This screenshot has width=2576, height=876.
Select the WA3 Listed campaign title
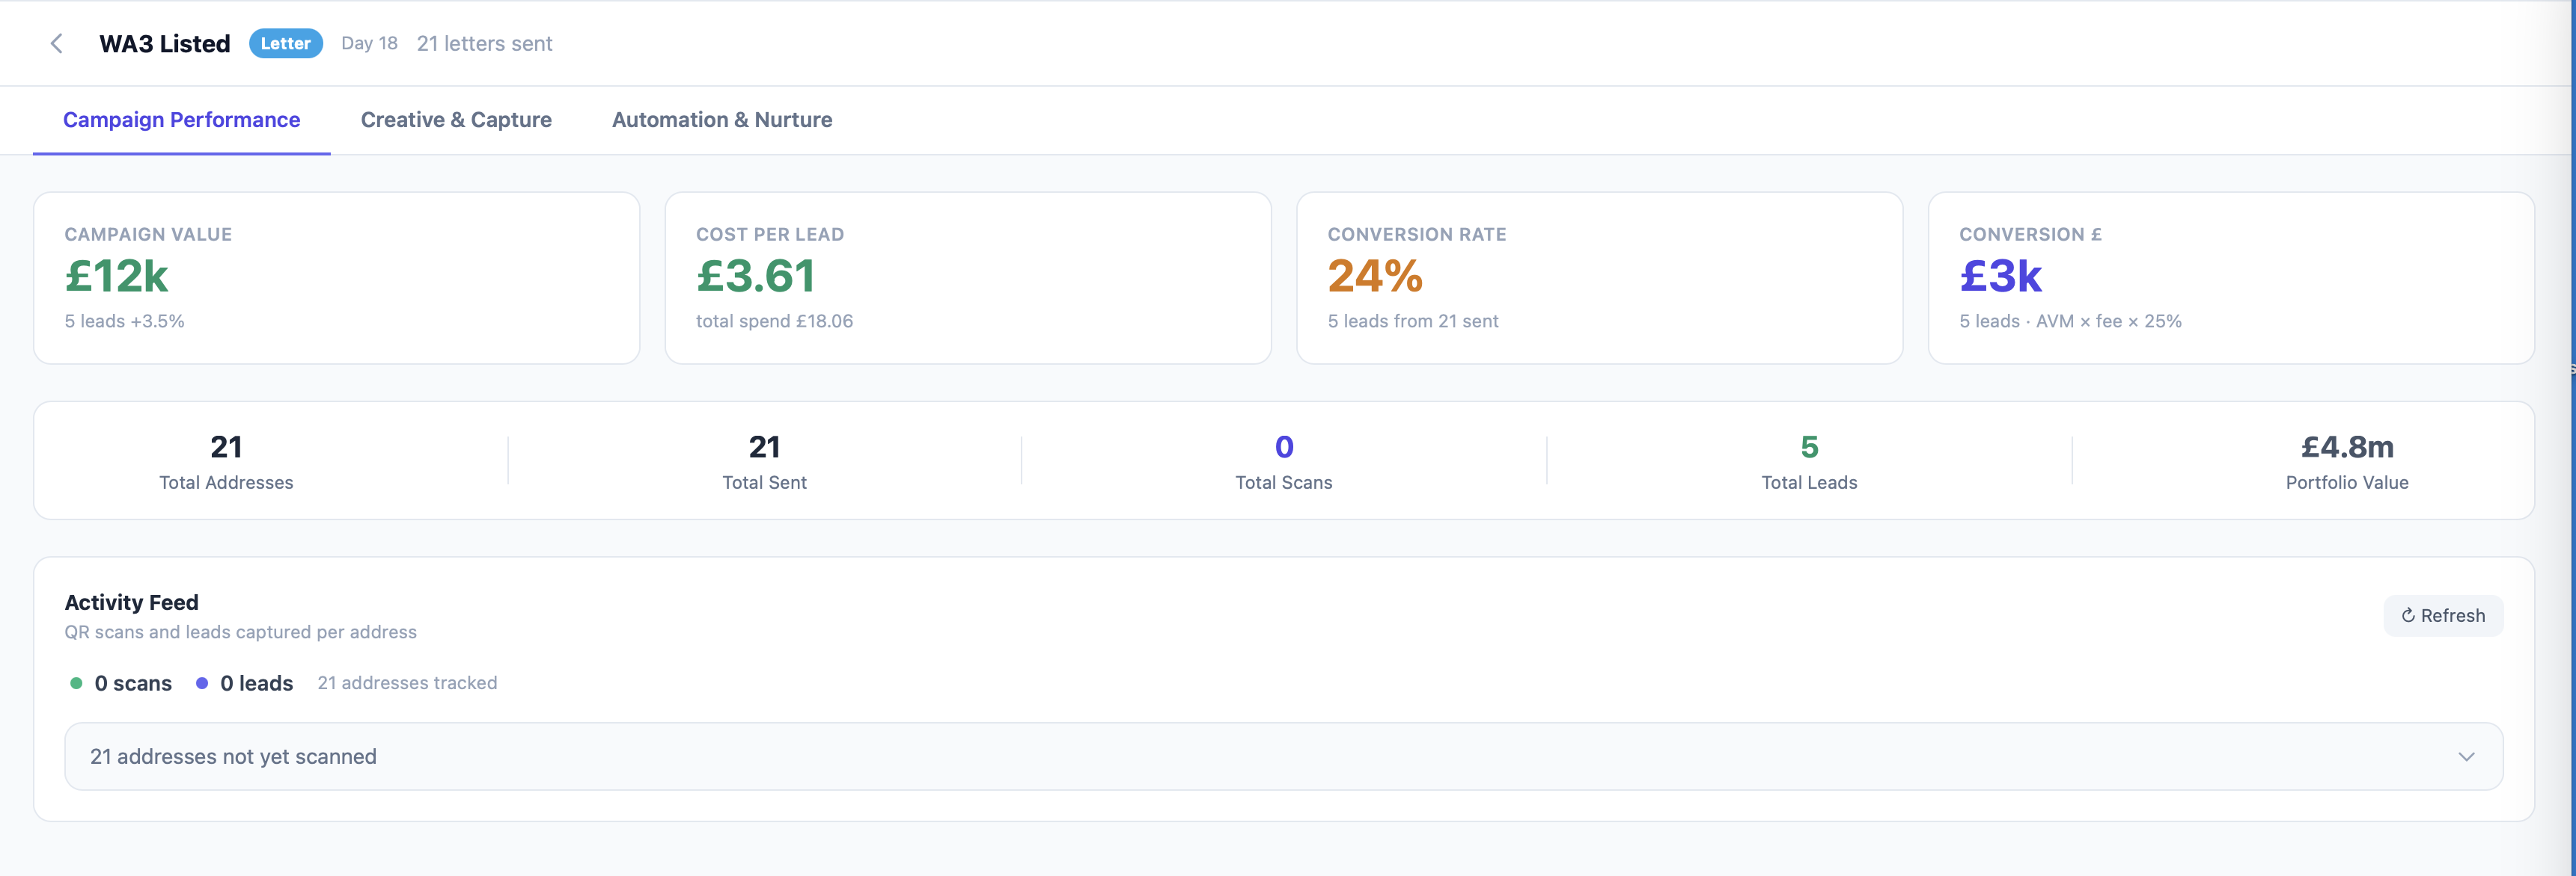165,43
